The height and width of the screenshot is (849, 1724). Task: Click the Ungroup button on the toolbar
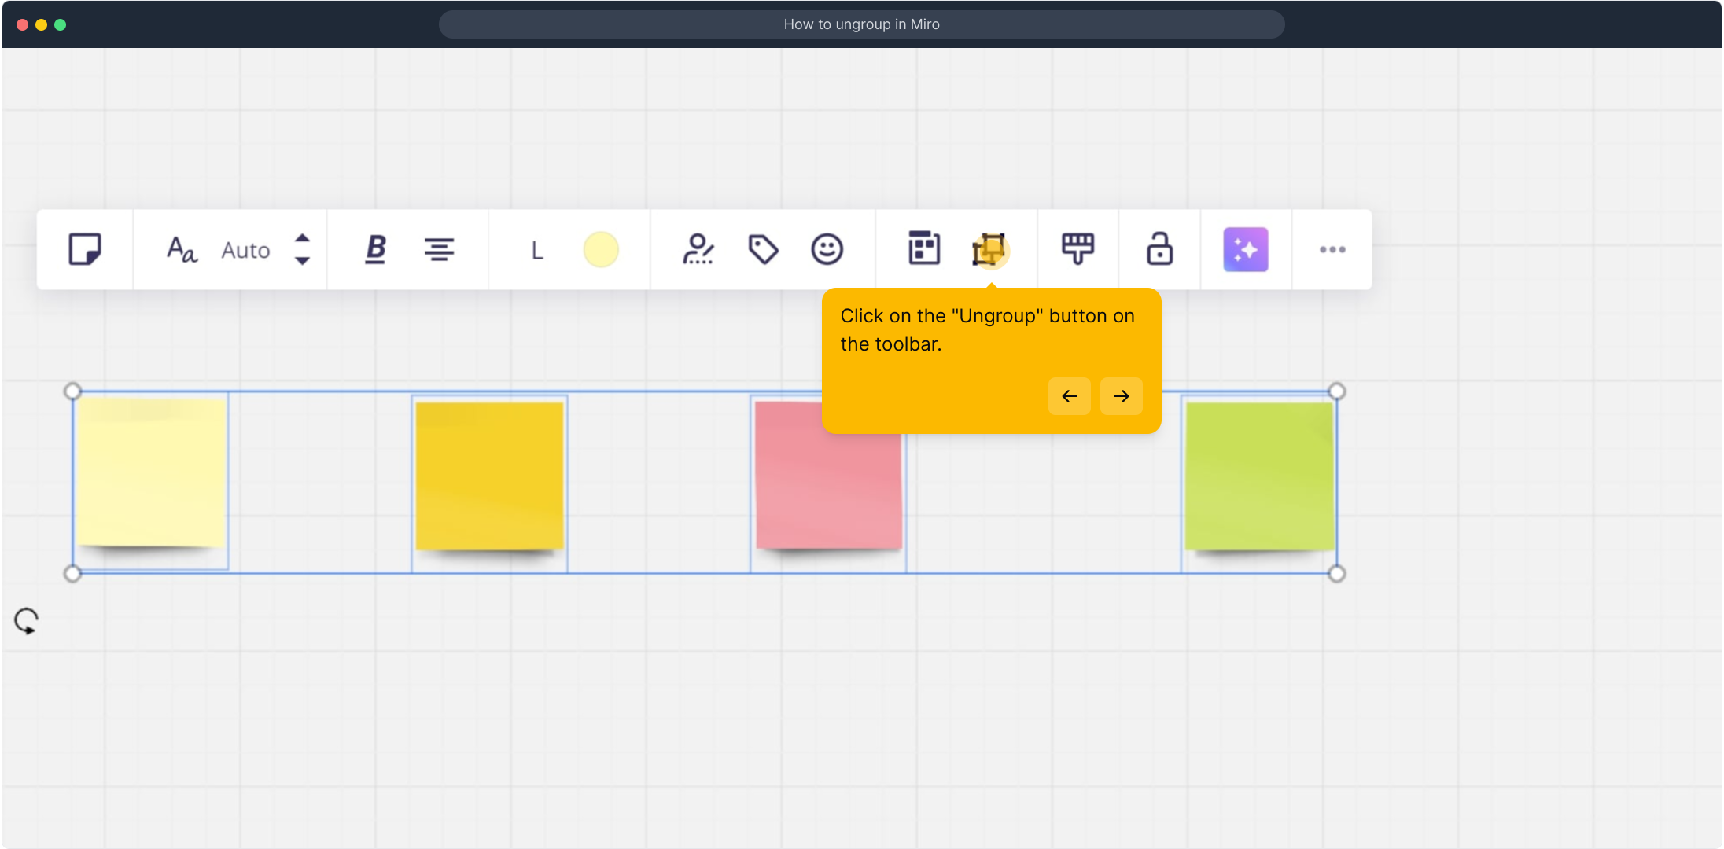point(989,250)
